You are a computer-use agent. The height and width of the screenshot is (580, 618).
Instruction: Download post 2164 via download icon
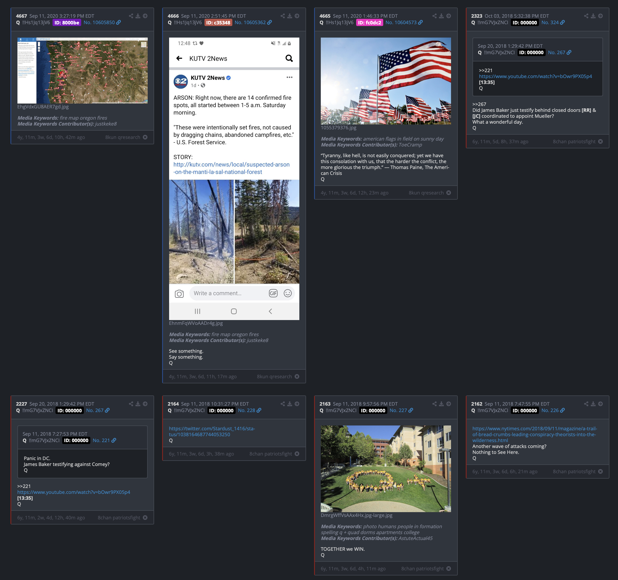(289, 404)
